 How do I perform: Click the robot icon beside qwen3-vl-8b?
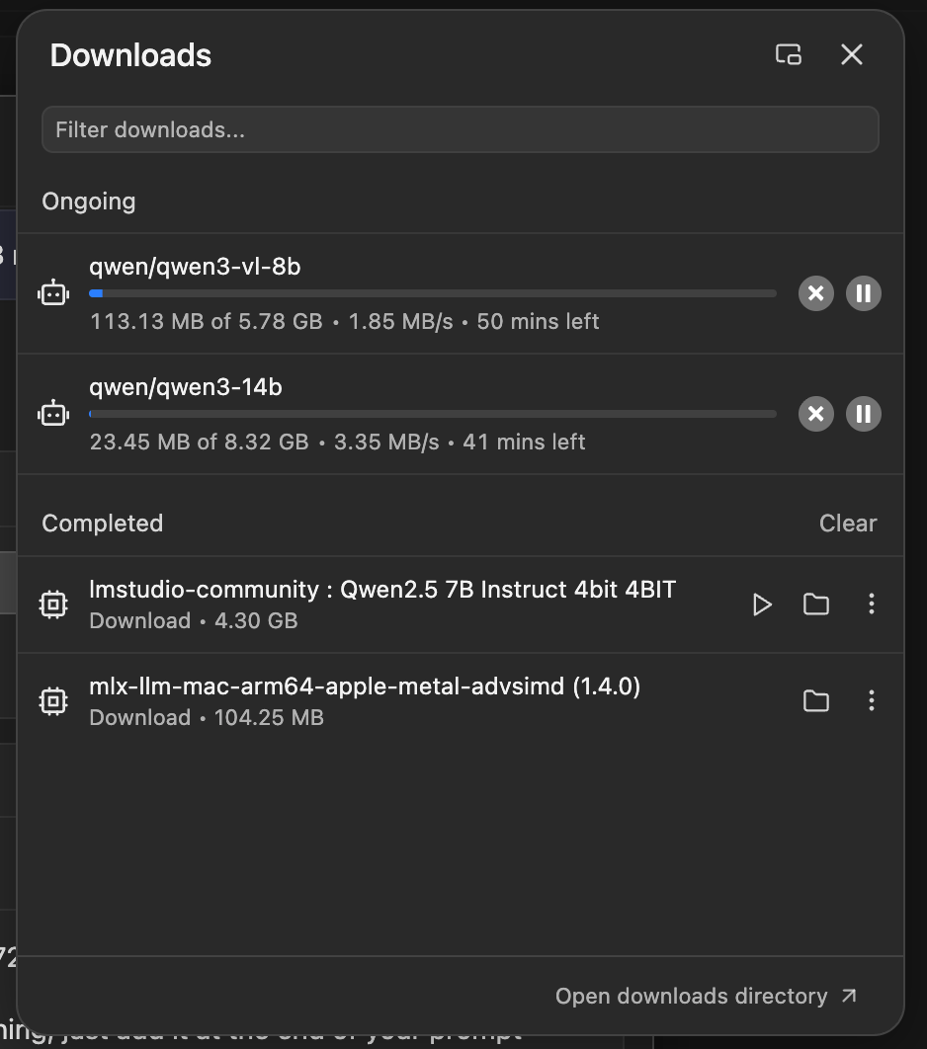click(53, 293)
